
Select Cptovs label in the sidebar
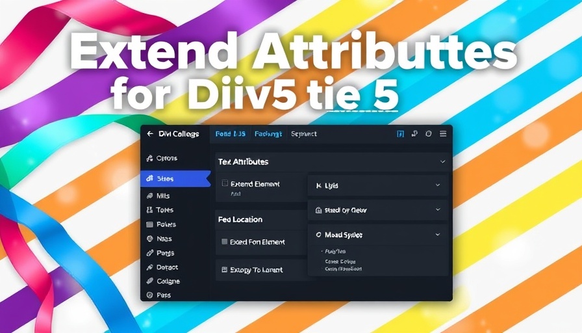point(167,158)
